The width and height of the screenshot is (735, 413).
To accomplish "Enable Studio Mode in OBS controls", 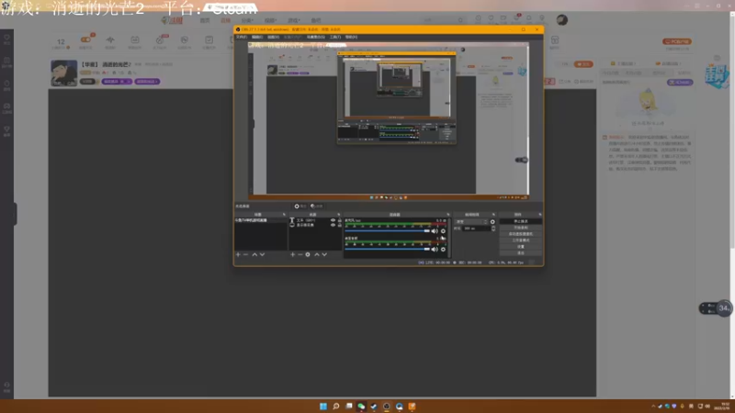I will point(521,240).
